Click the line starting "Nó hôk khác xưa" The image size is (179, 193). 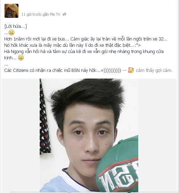pyautogui.click(x=72, y=45)
